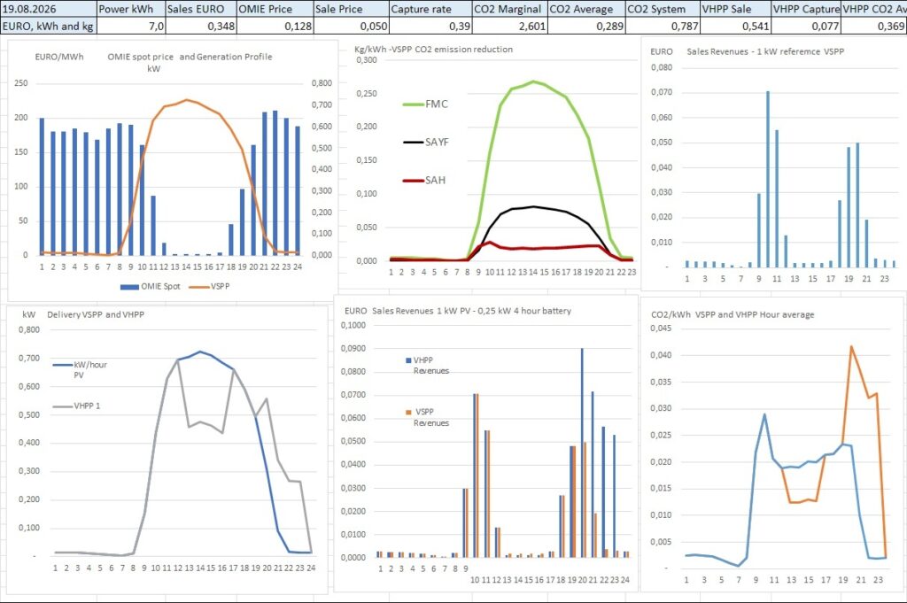Click the 'VHPP Sale' header cell
This screenshot has width=907, height=603.
pyautogui.click(x=736, y=9)
